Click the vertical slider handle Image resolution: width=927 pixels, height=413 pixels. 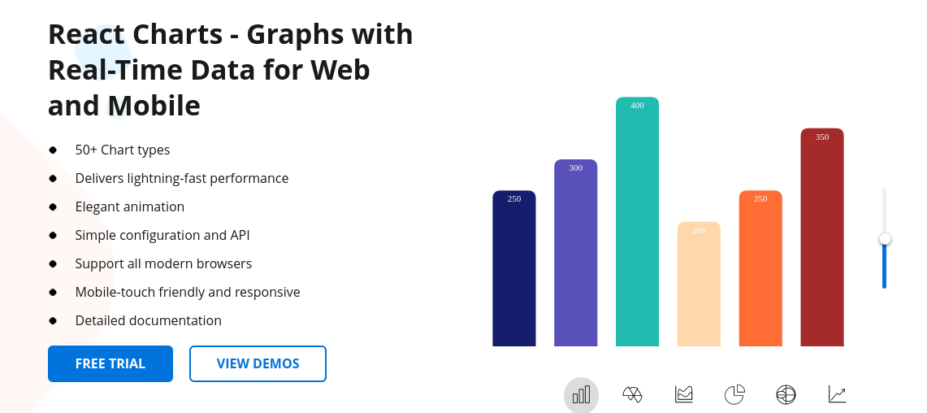click(x=885, y=239)
